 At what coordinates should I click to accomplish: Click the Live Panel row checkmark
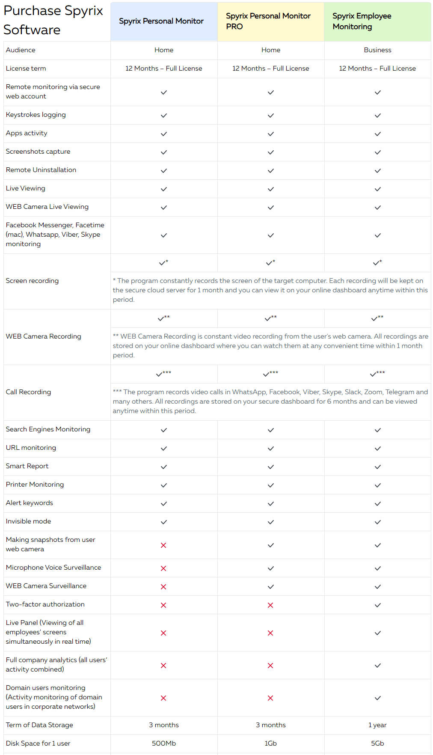point(377,633)
